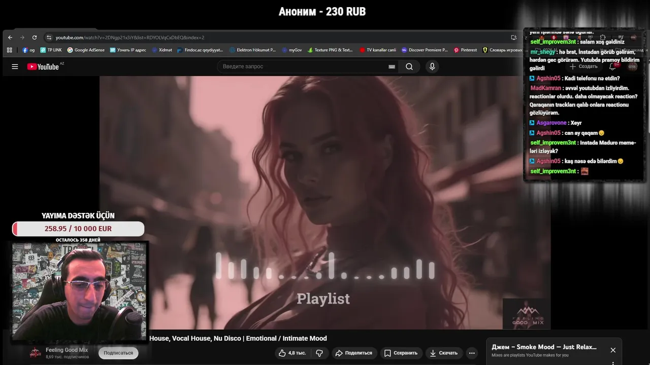Click the 'Аноним - 230 RUB' donation text
650x365 pixels.
pyautogui.click(x=322, y=12)
